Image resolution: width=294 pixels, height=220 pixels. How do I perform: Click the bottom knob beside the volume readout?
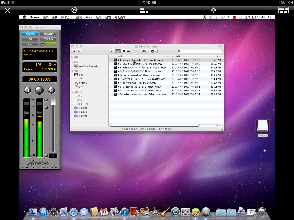pos(46,156)
